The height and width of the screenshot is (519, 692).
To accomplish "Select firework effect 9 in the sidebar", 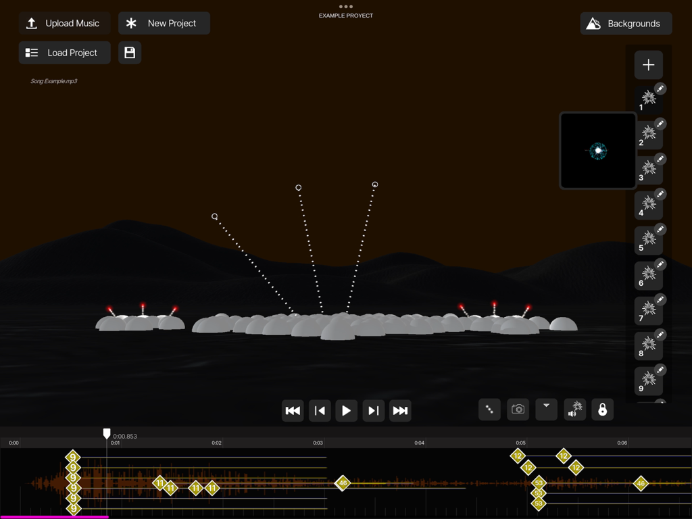I will coord(647,381).
